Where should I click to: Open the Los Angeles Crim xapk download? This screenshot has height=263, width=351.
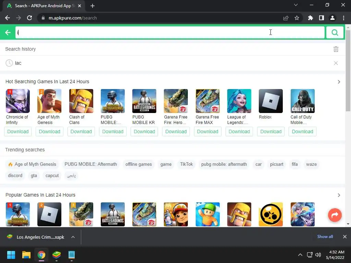click(x=36, y=237)
